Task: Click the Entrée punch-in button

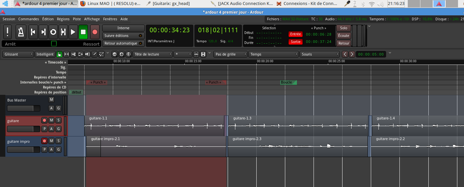Action: (x=295, y=34)
